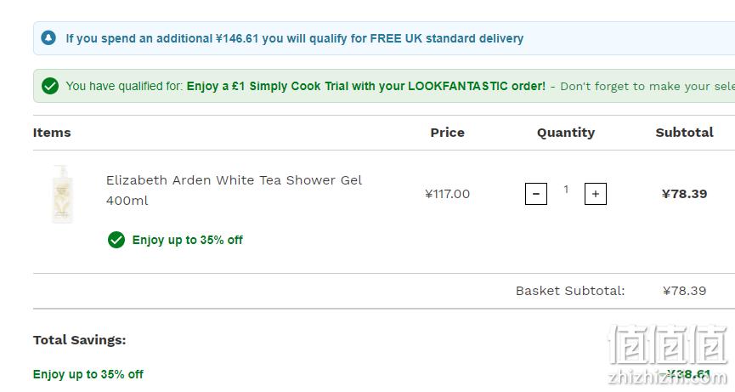Decrease quantity with the minus button
The width and height of the screenshot is (735, 392).
(x=536, y=194)
